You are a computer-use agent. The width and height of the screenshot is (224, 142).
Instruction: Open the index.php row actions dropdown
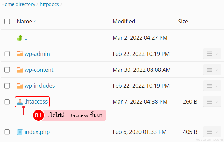click(212, 132)
